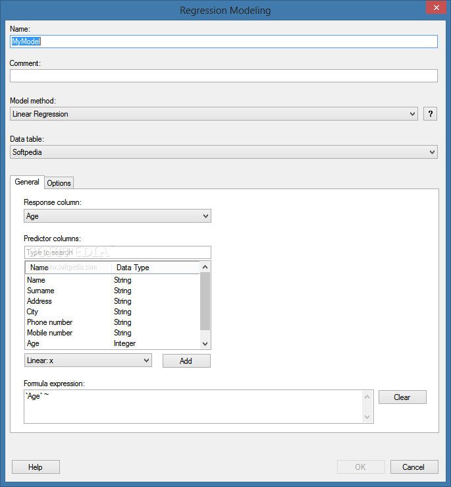This screenshot has width=451, height=487.
Task: Switch to the Options tab
Action: point(59,183)
